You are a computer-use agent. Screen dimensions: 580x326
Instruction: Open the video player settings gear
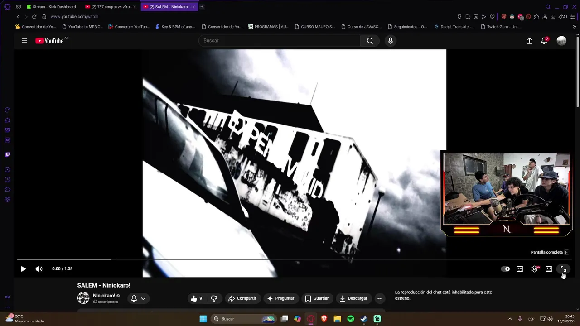pos(534,269)
